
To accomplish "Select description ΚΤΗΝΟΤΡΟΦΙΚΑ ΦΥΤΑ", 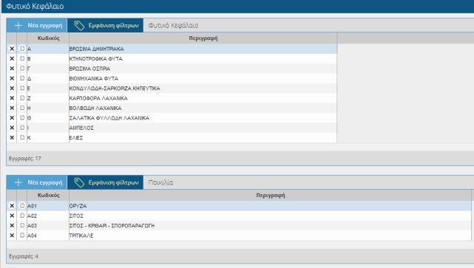I will (96, 58).
